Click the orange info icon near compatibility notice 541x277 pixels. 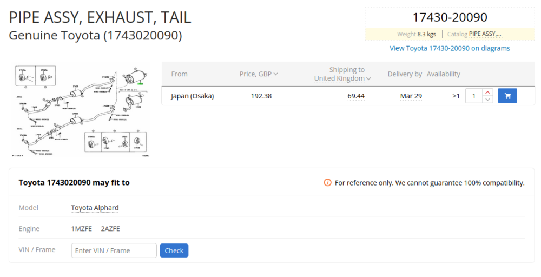pyautogui.click(x=327, y=182)
